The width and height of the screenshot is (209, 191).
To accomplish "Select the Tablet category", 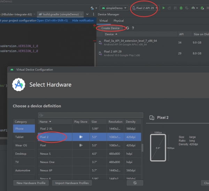I will click(24, 137).
